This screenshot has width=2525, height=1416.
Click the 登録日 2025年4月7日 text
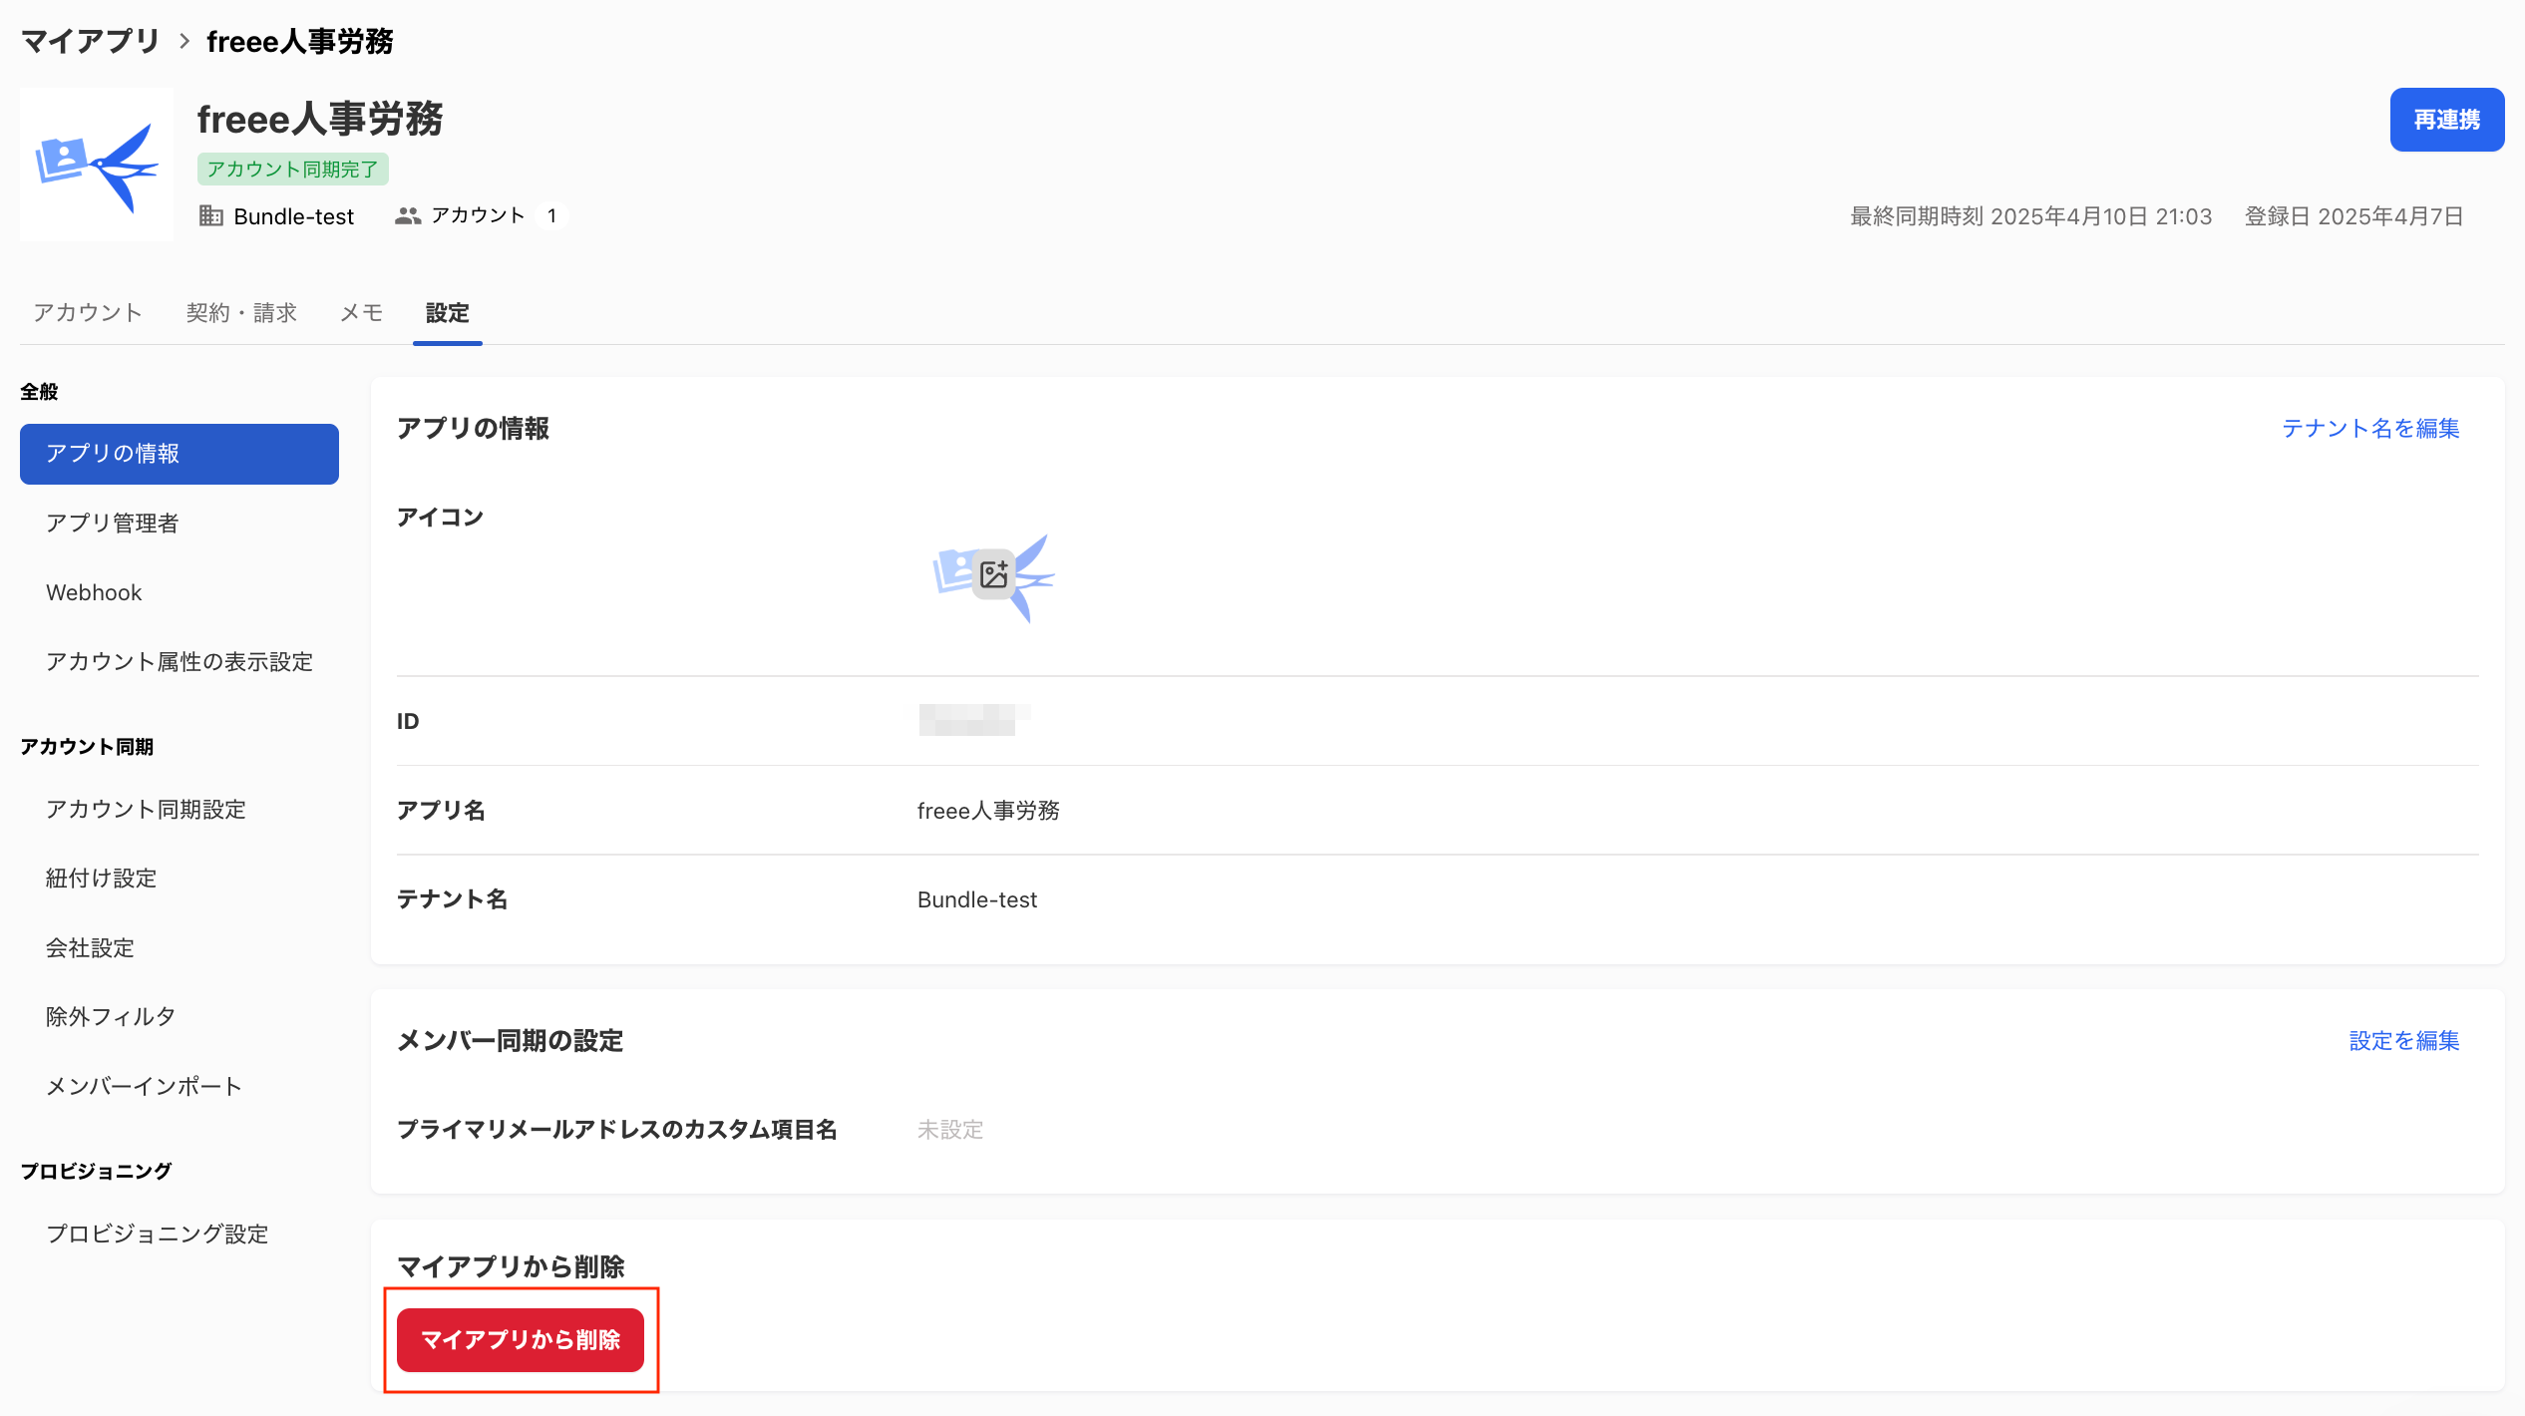2353,216
